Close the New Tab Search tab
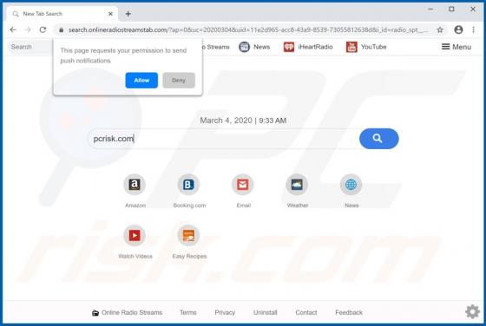Screen dimensions: 486x326 click(x=110, y=14)
